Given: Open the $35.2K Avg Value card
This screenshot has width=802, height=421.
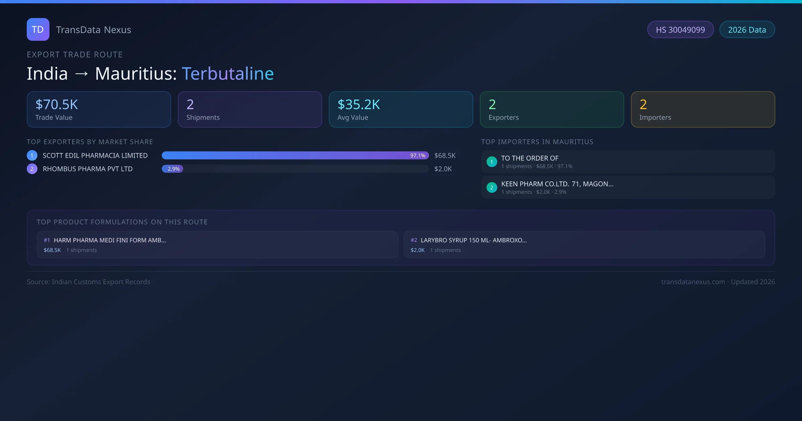Looking at the screenshot, I should click(401, 110).
